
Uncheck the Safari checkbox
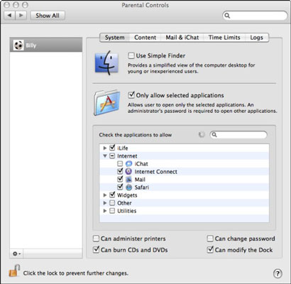coord(120,187)
